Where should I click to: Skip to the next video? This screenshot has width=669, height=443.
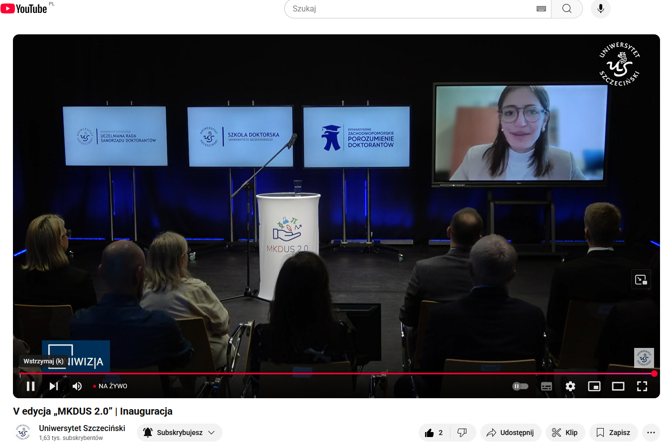(x=54, y=386)
